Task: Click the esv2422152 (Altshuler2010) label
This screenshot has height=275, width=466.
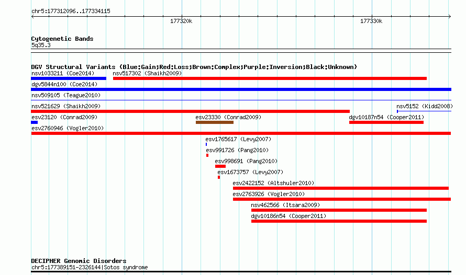Action: pos(273,183)
